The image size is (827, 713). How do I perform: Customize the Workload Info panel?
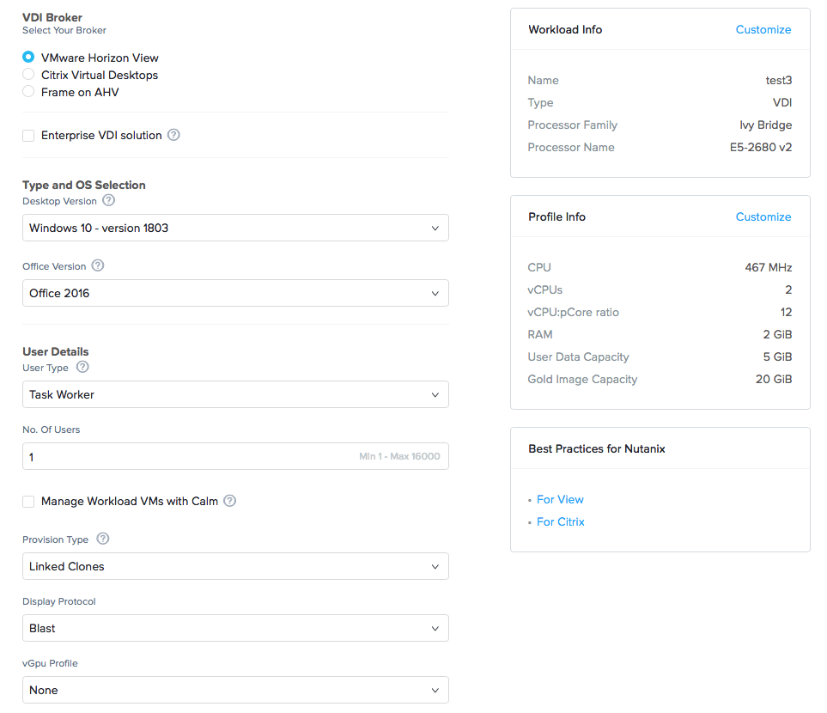763,29
